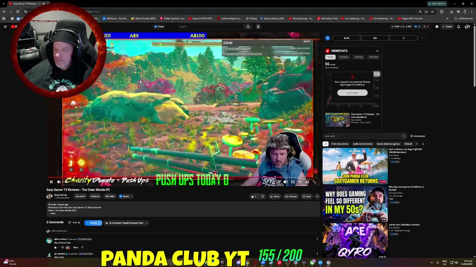Turn on subtitles with the CC button
This screenshot has width=476, height=267.
(x=293, y=182)
